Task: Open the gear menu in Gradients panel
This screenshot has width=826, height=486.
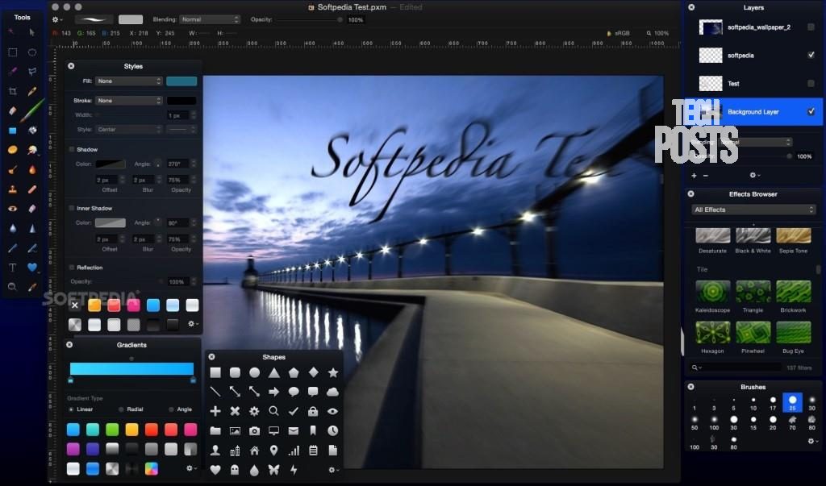Action: pos(190,467)
